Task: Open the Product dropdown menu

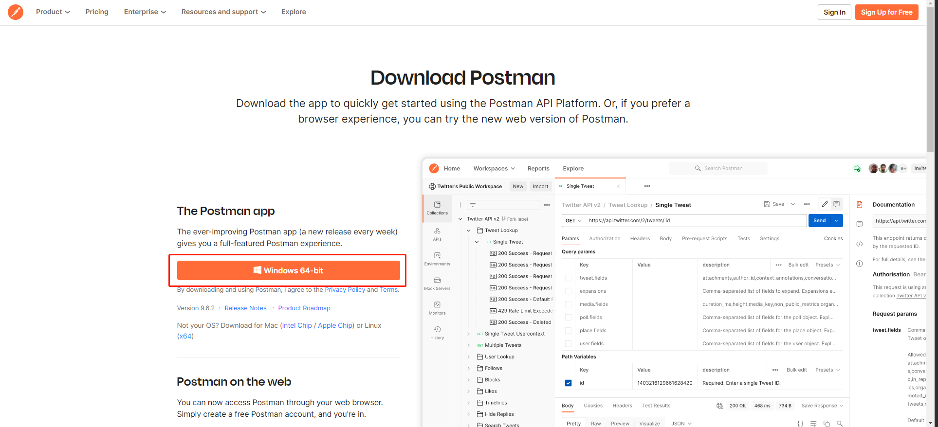Action: click(x=53, y=12)
